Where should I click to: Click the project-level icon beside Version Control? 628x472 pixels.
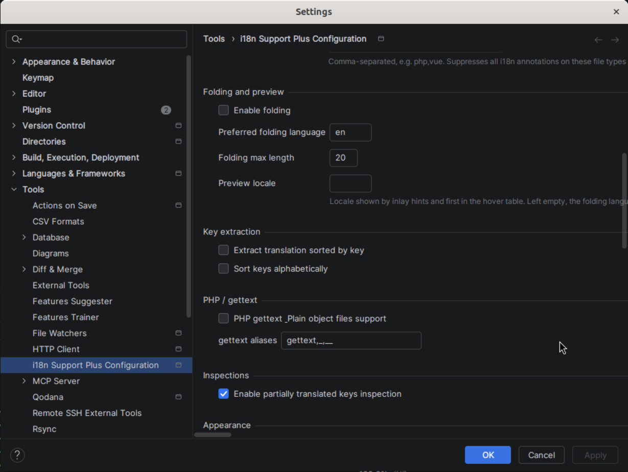point(178,126)
